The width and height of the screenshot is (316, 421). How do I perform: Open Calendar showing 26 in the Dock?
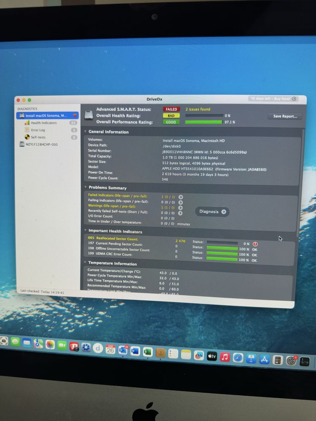pos(110,349)
